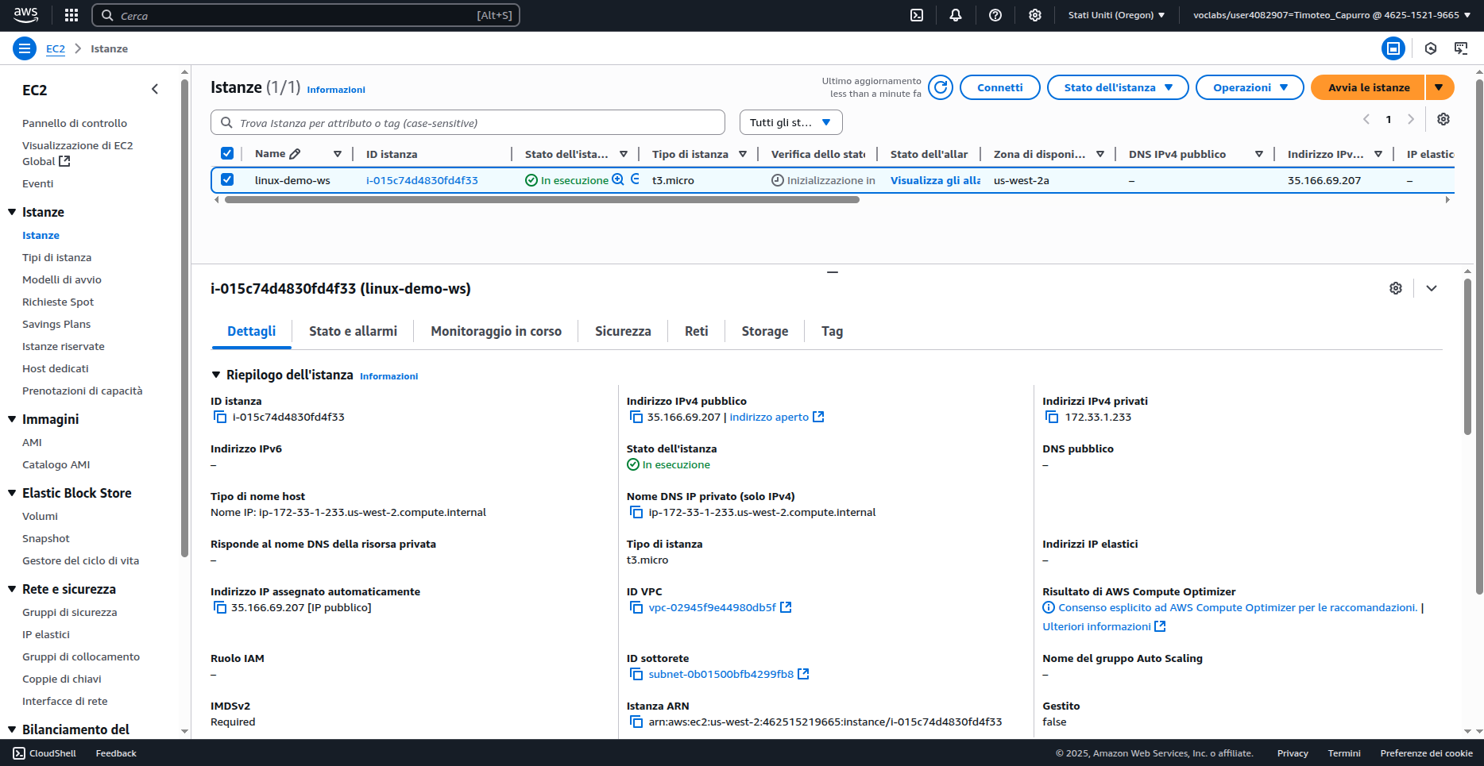Viewport: 1484px width, 766px height.
Task: Zoom in on the running state icon
Action: coord(618,180)
